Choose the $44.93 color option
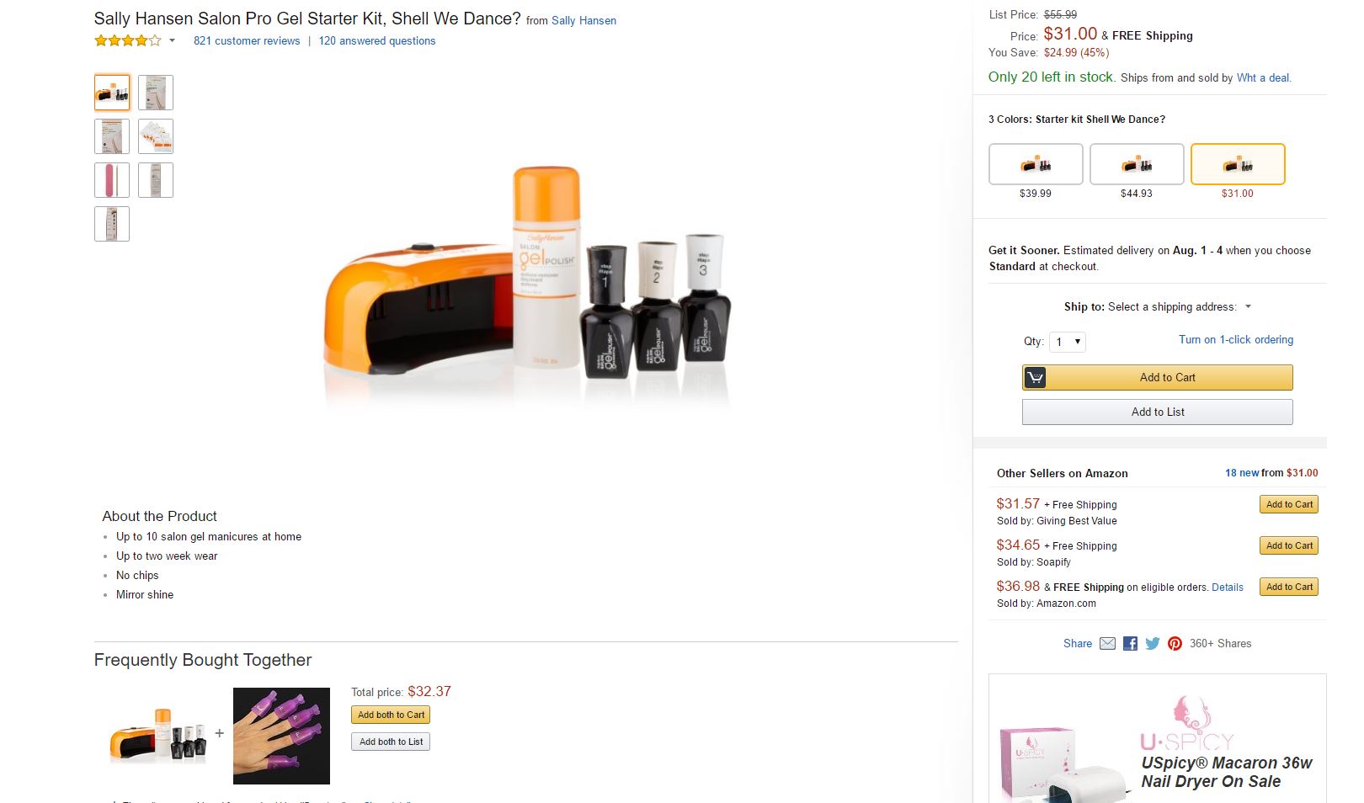This screenshot has width=1364, height=803. click(x=1137, y=164)
